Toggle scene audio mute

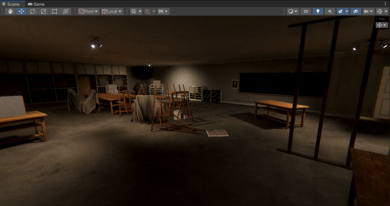click(330, 11)
